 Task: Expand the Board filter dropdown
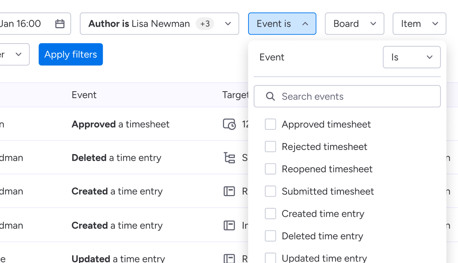[354, 24]
